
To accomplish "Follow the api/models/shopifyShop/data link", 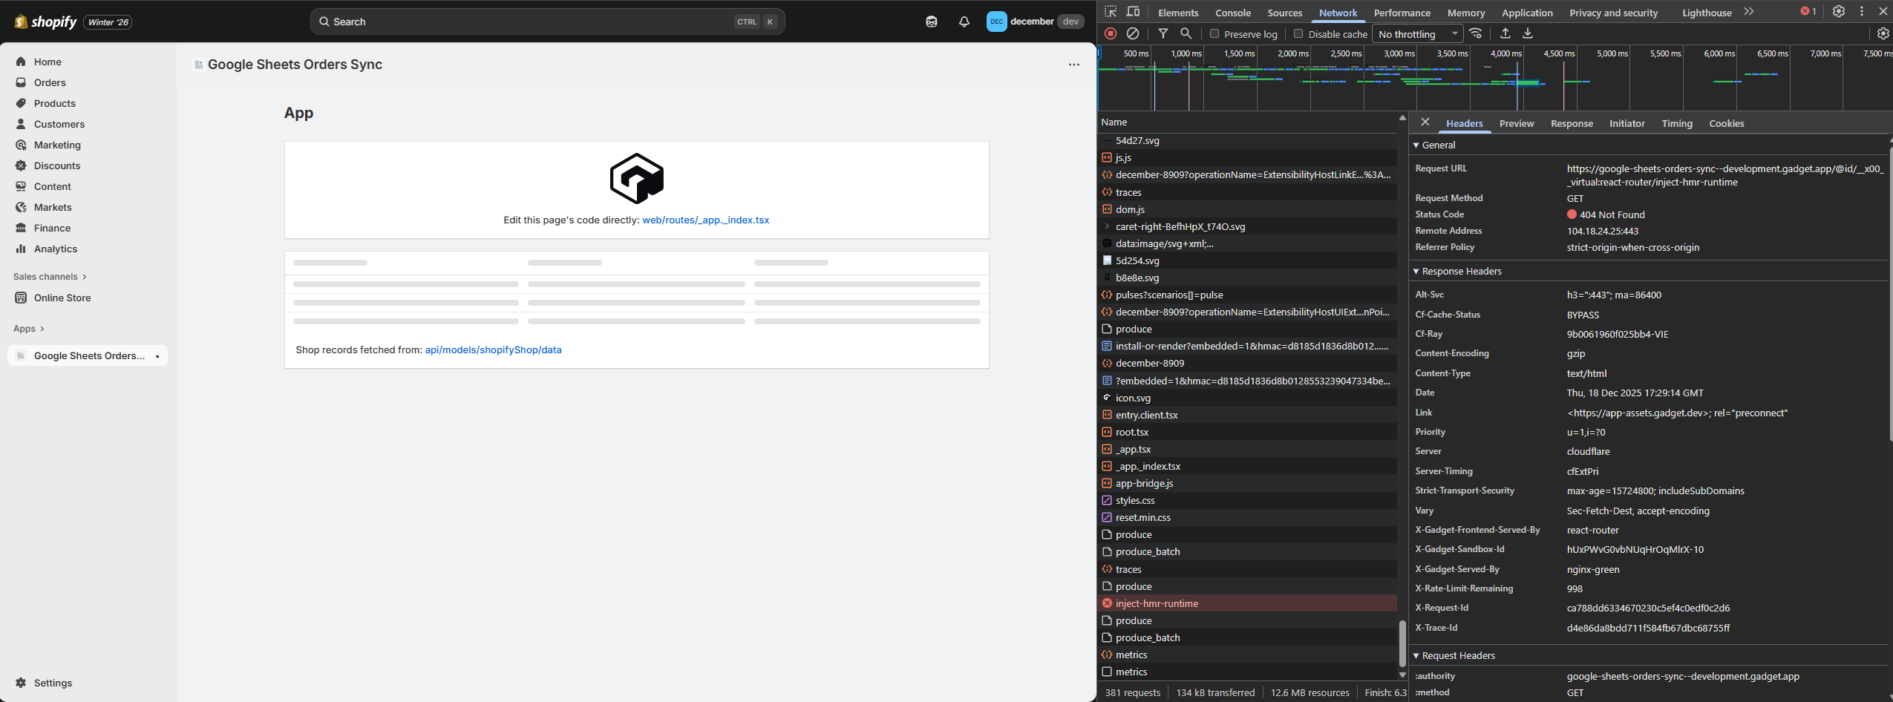I will tap(493, 350).
